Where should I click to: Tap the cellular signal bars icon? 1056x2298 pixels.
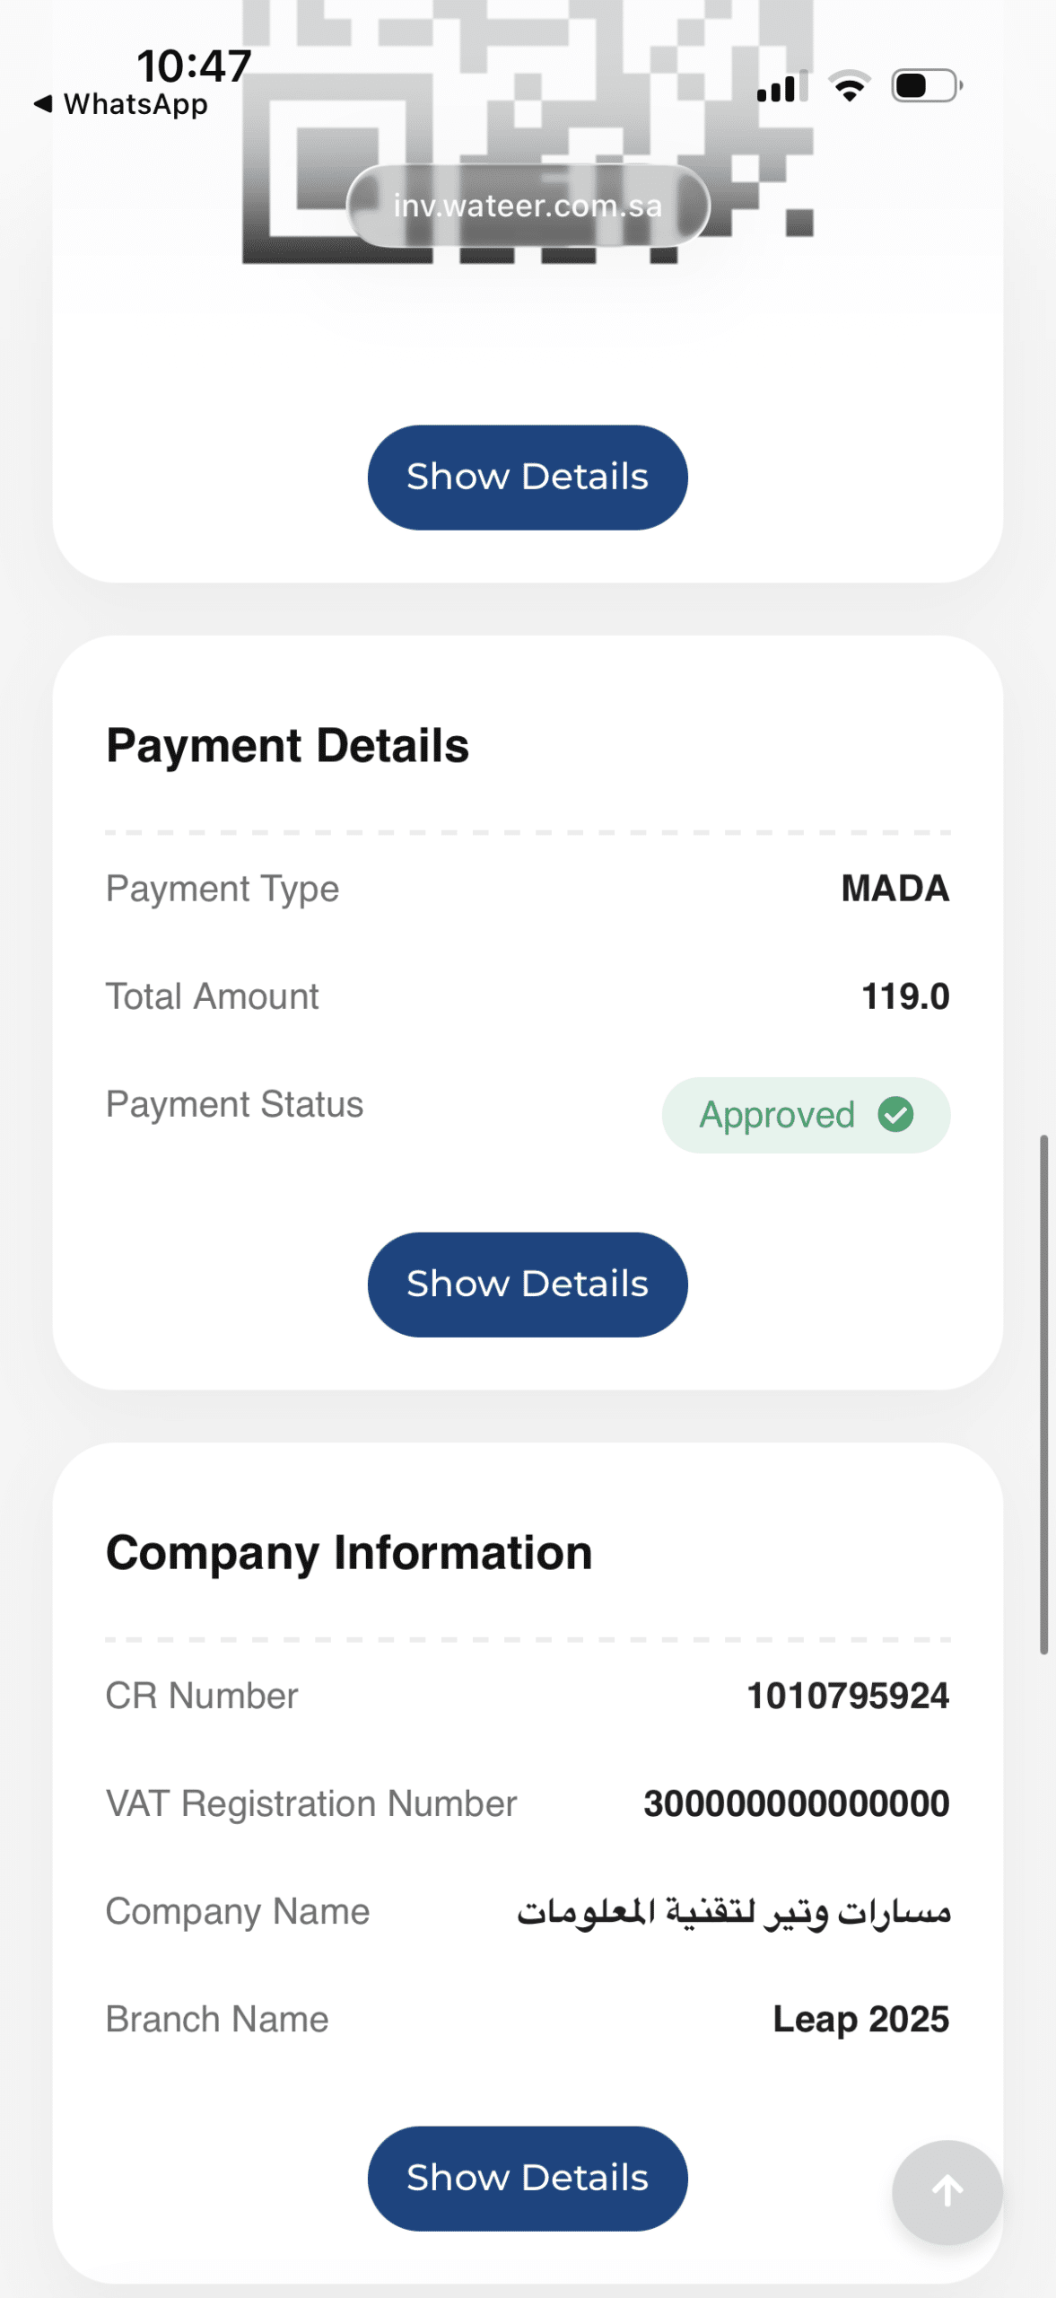point(781,87)
